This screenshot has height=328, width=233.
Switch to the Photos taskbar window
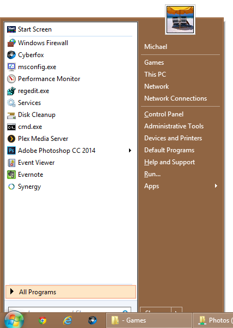click(x=213, y=320)
